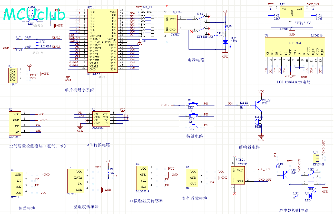Pick the S_JD1 download header
The height and width of the screenshot is (214, 334).
click(x=12, y=75)
